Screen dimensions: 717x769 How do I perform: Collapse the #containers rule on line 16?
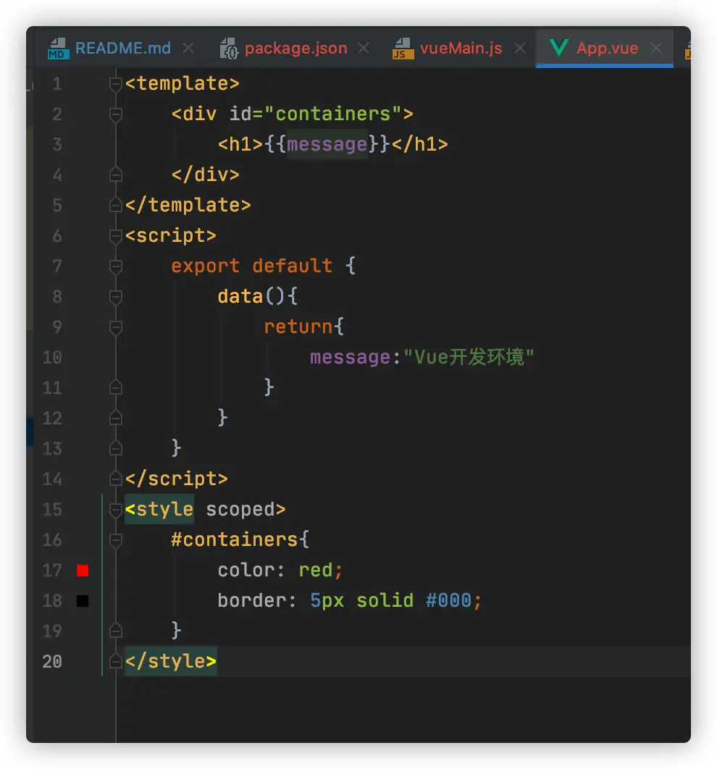[x=116, y=540]
